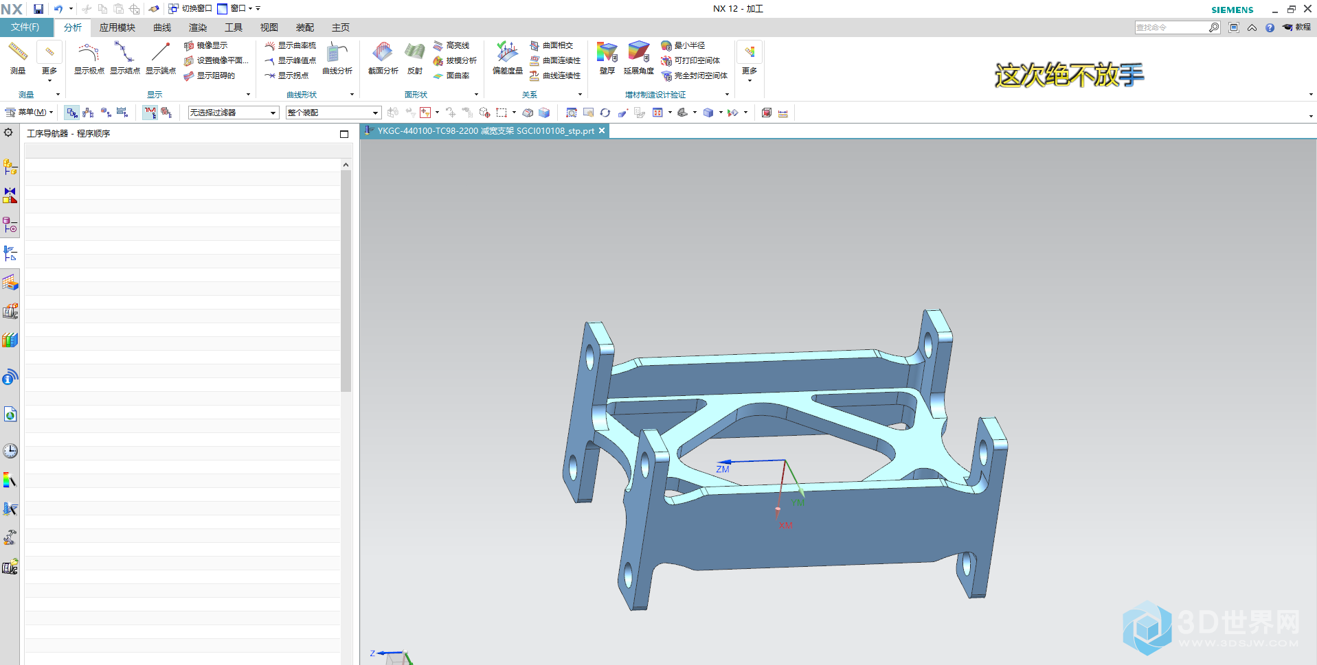Image resolution: width=1317 pixels, height=665 pixels.
Task: Expand the 曲线形状 group options arrow
Action: tap(352, 95)
